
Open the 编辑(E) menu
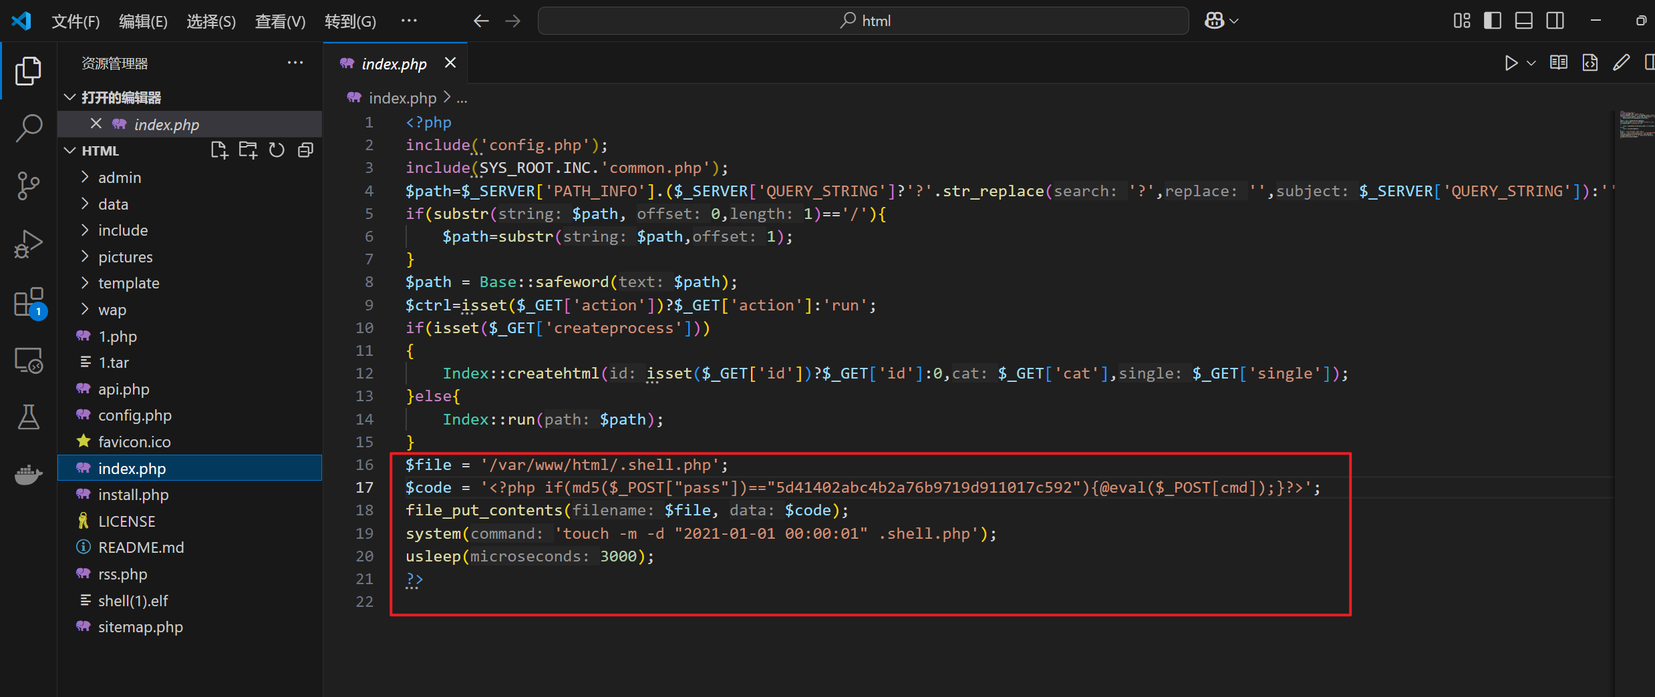(143, 21)
